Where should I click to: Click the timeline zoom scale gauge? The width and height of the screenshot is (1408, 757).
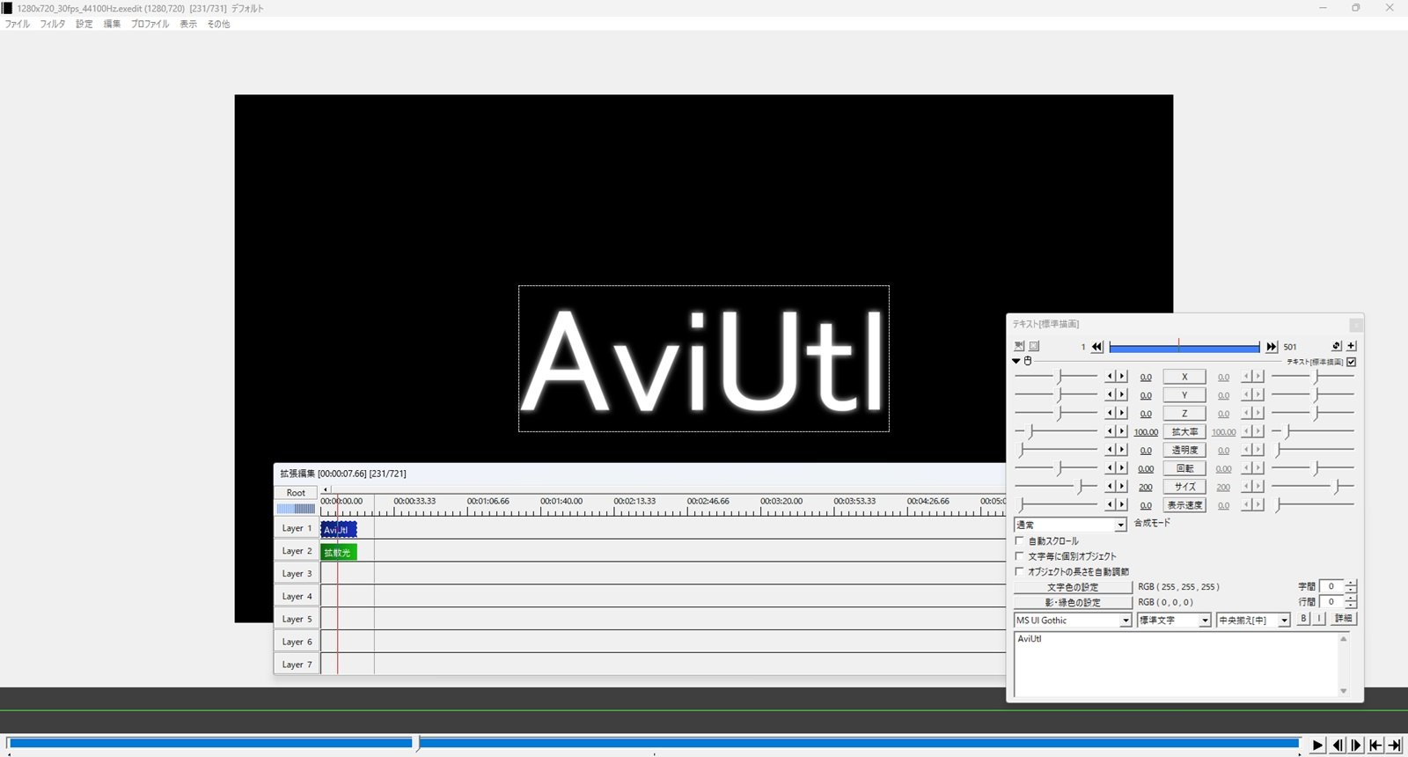coord(297,509)
